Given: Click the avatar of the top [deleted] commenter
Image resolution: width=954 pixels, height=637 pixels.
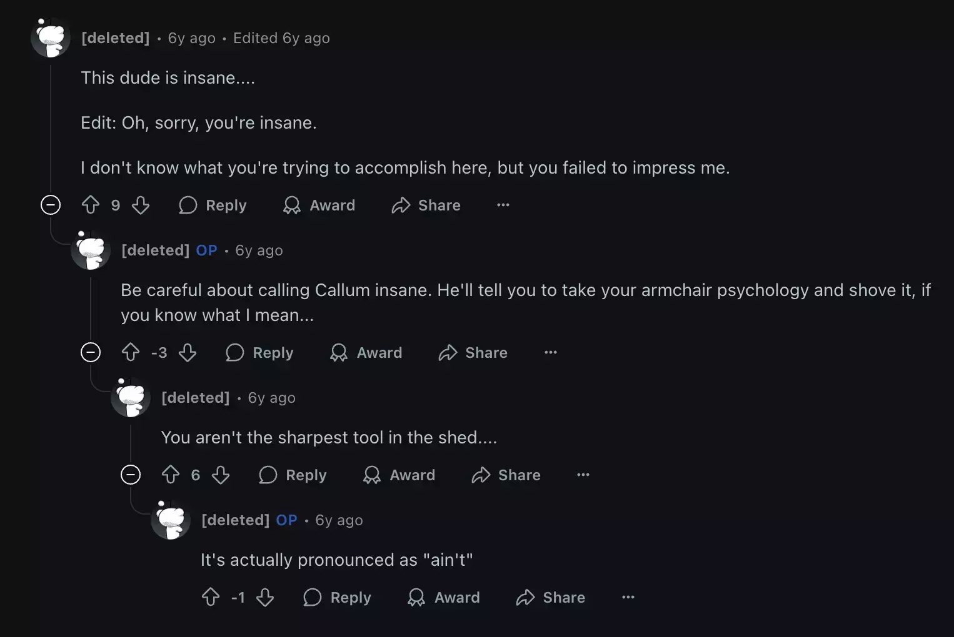Looking at the screenshot, I should point(51,37).
